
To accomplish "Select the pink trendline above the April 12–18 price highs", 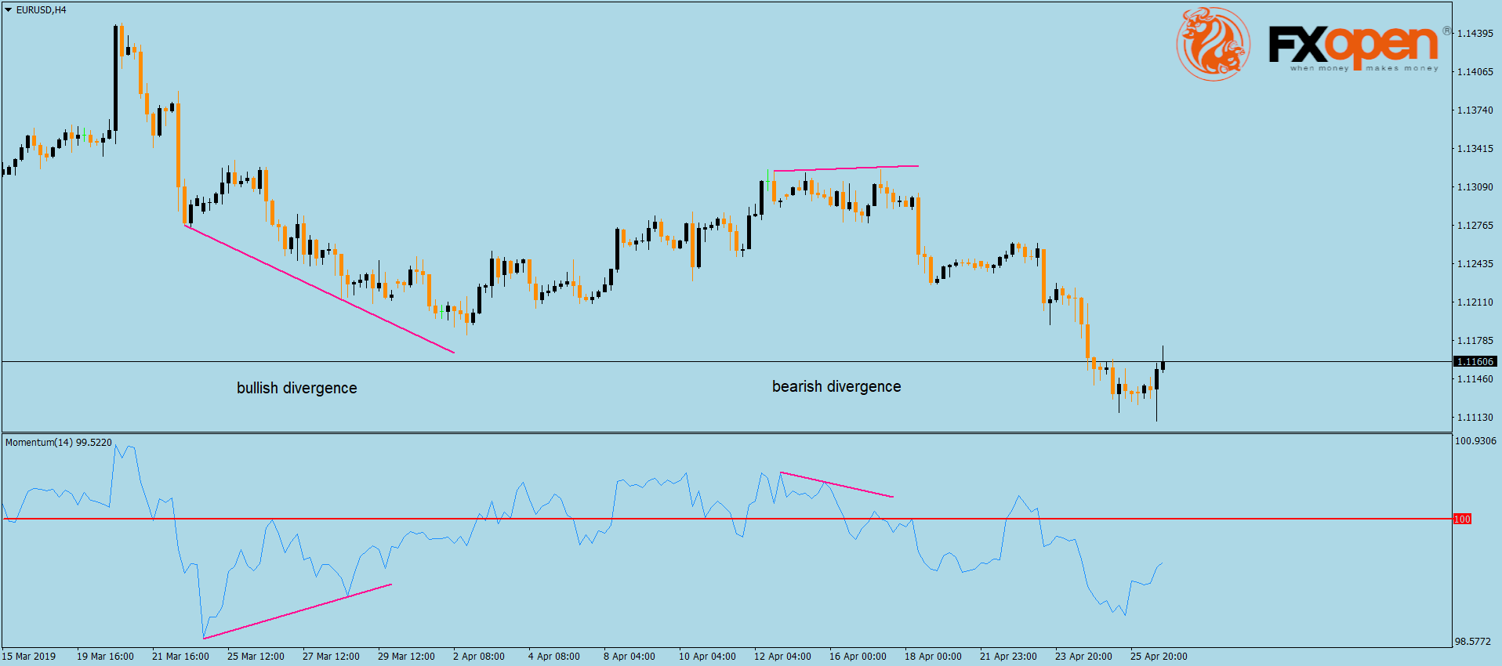I will (x=847, y=168).
